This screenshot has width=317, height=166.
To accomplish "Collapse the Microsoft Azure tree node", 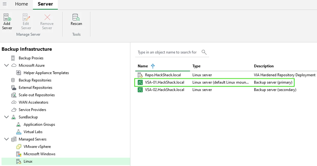I will (7, 65).
